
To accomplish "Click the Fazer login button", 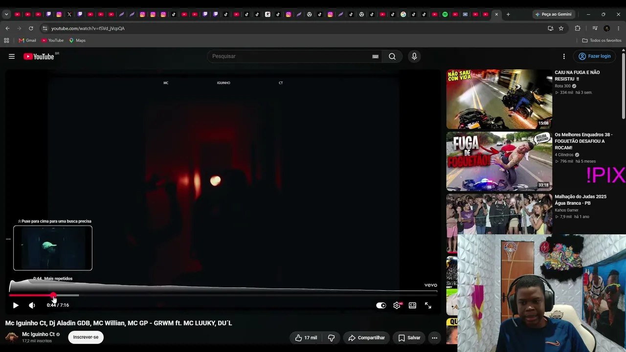I will pyautogui.click(x=595, y=56).
